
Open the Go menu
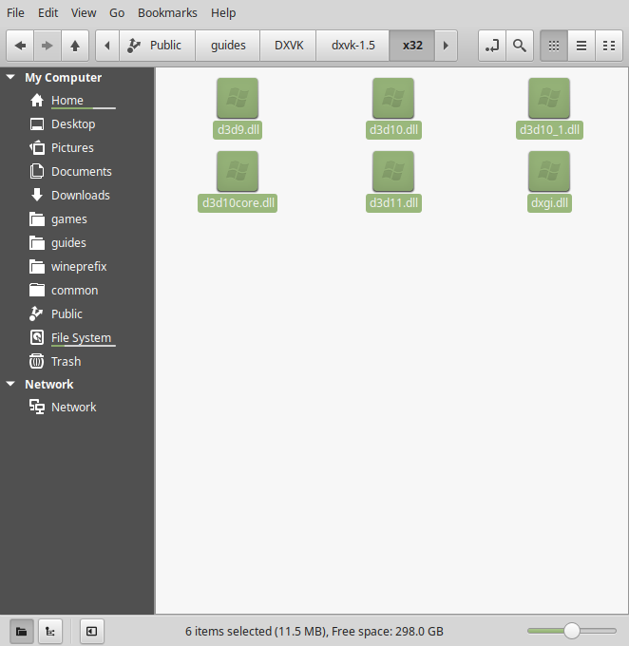tap(117, 12)
